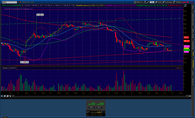
Task: Open chart settings wrench icon
Action: (x=148, y=2)
